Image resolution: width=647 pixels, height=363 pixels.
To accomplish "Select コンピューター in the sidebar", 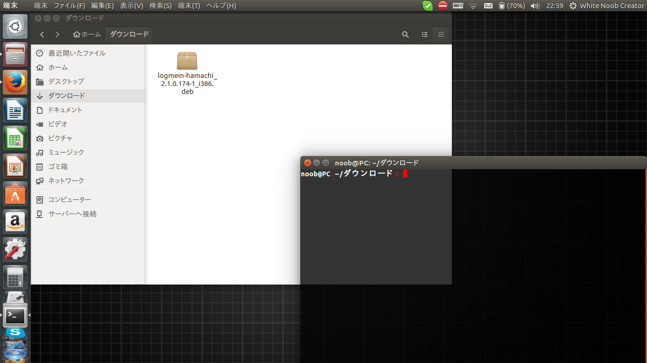I will click(88, 199).
